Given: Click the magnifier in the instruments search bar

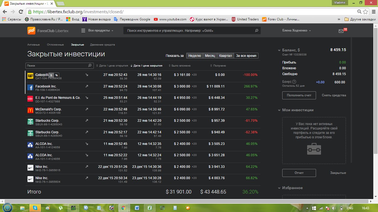Looking at the screenshot, I should point(257,31).
